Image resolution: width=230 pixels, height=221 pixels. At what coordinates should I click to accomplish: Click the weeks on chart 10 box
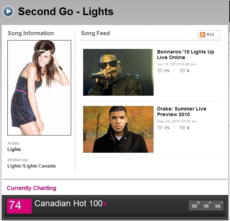tap(206, 206)
